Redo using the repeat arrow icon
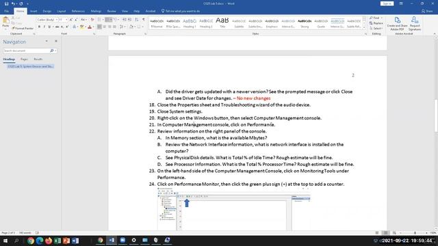The height and width of the screenshot is (246, 438). click(x=21, y=3)
